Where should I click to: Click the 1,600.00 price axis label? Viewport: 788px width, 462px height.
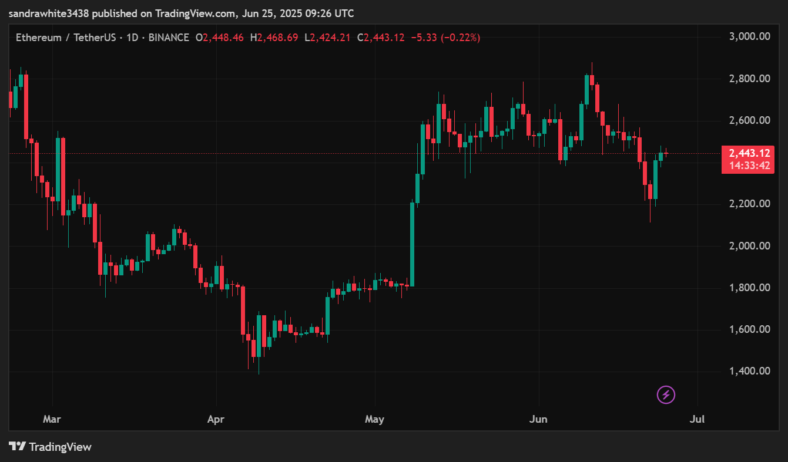coord(749,329)
